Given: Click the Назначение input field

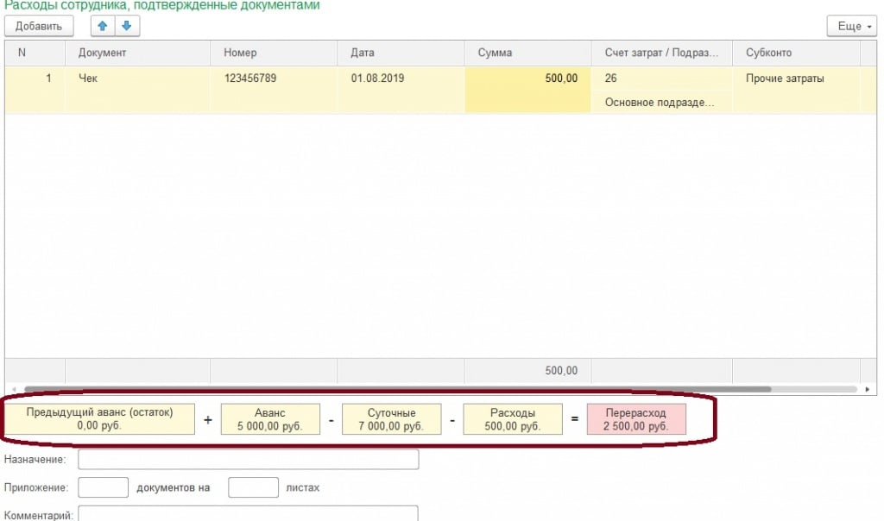Looking at the screenshot, I should 248,459.
